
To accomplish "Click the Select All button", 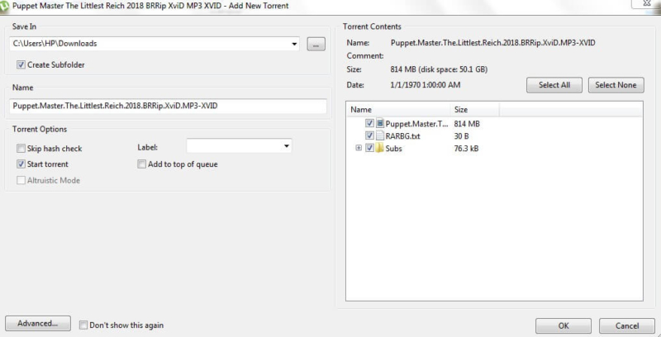I will (x=554, y=85).
